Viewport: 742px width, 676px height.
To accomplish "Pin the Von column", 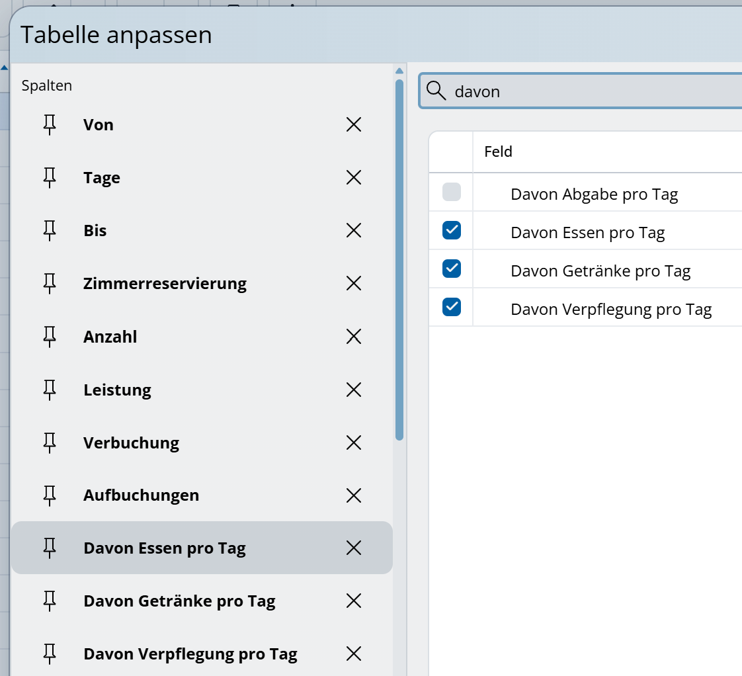I will 50,124.
